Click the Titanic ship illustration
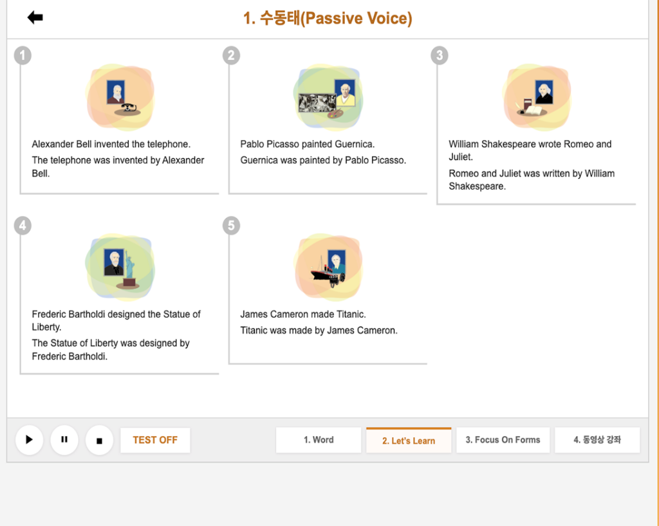The width and height of the screenshot is (659, 526). 328,268
